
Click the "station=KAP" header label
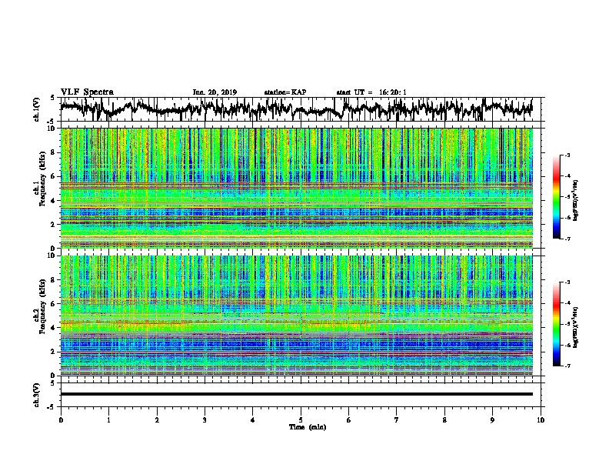tap(285, 92)
